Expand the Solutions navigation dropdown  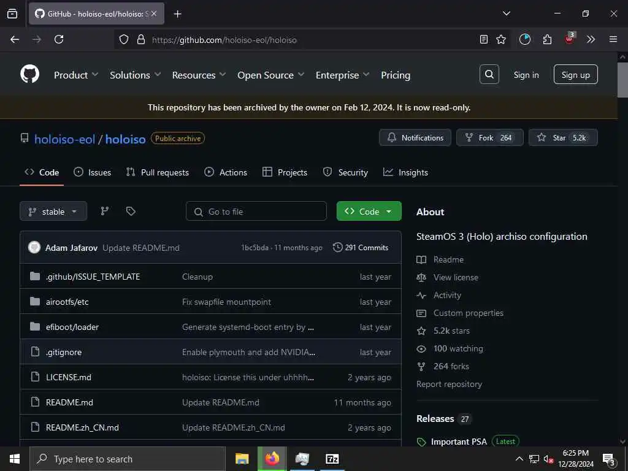136,75
